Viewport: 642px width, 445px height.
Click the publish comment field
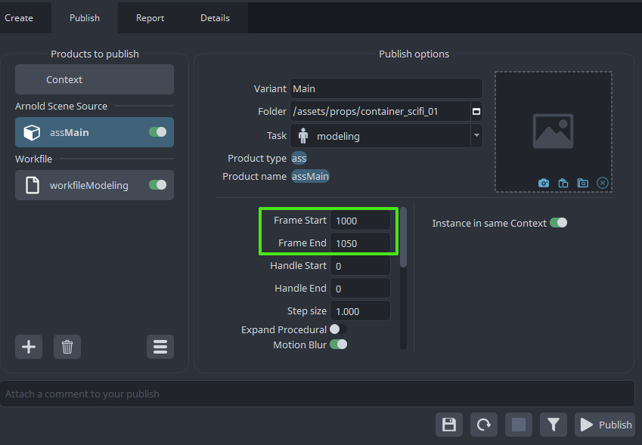[x=318, y=394]
